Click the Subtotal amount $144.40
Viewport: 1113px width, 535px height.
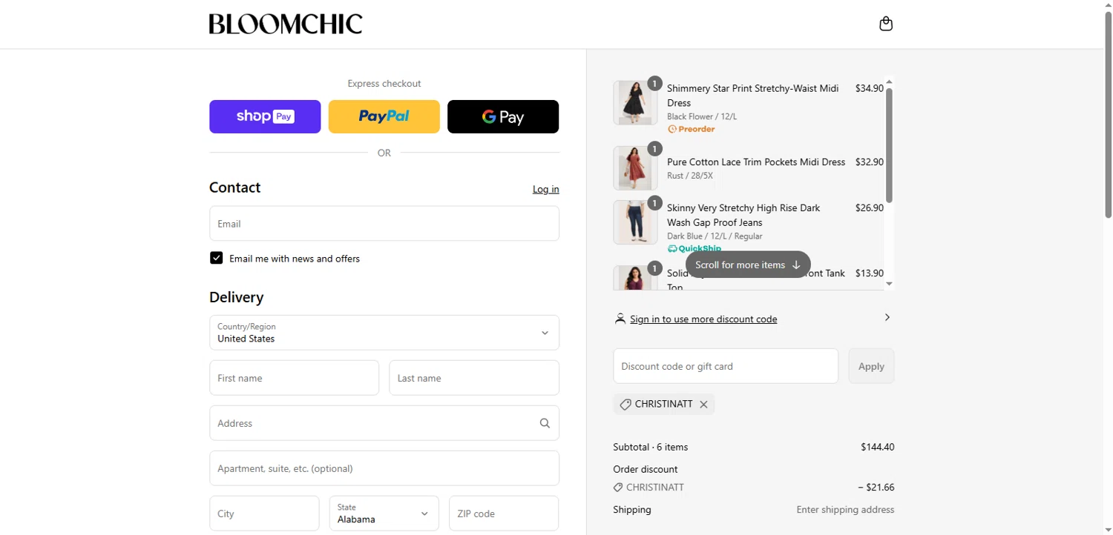[878, 447]
